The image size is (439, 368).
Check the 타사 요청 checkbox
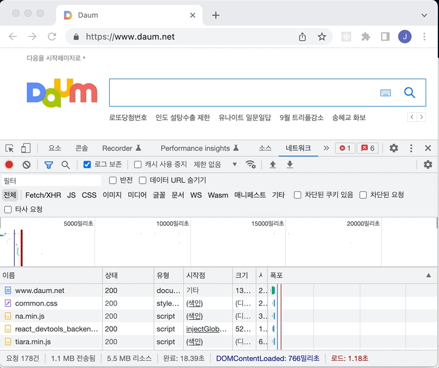pyautogui.click(x=8, y=210)
